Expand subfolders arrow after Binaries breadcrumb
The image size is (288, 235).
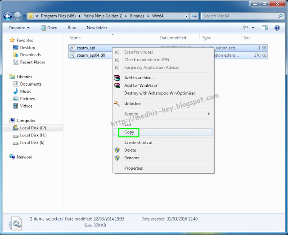pyautogui.click(x=148, y=16)
